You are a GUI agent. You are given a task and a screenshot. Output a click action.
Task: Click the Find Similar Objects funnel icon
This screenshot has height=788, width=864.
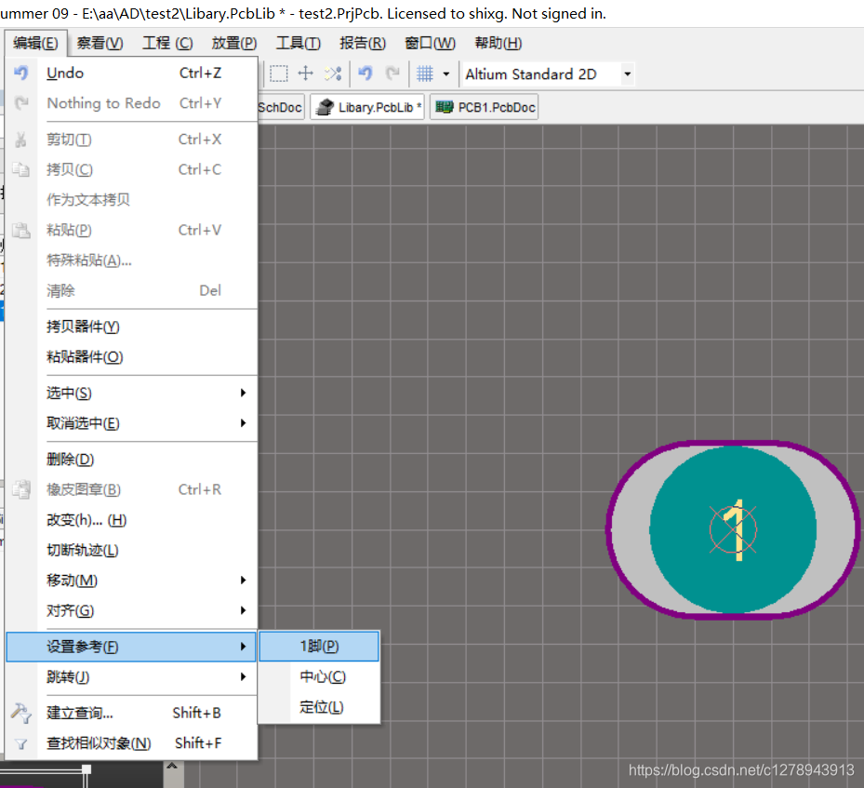pos(20,743)
